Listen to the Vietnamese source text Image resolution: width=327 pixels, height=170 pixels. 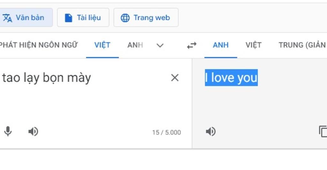(x=33, y=132)
